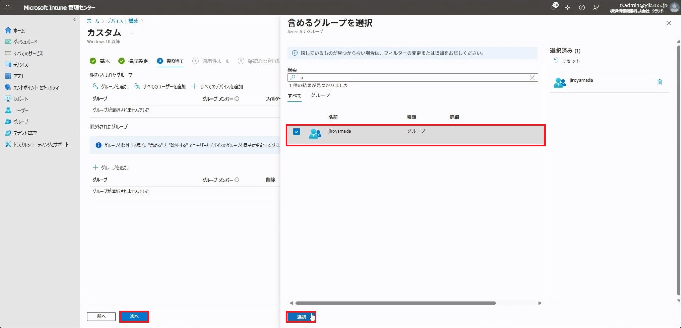
Task: Click the group search input field
Action: point(411,78)
